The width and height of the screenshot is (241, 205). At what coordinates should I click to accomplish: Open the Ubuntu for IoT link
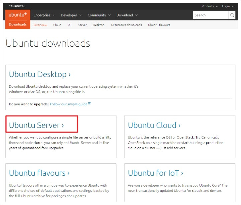[155, 173]
